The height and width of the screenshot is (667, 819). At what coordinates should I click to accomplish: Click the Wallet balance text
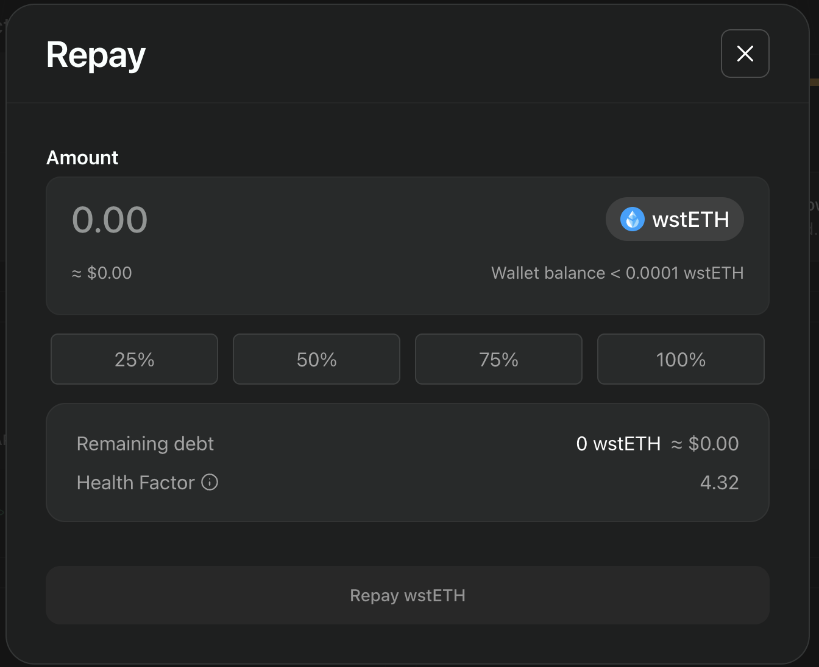click(x=548, y=273)
